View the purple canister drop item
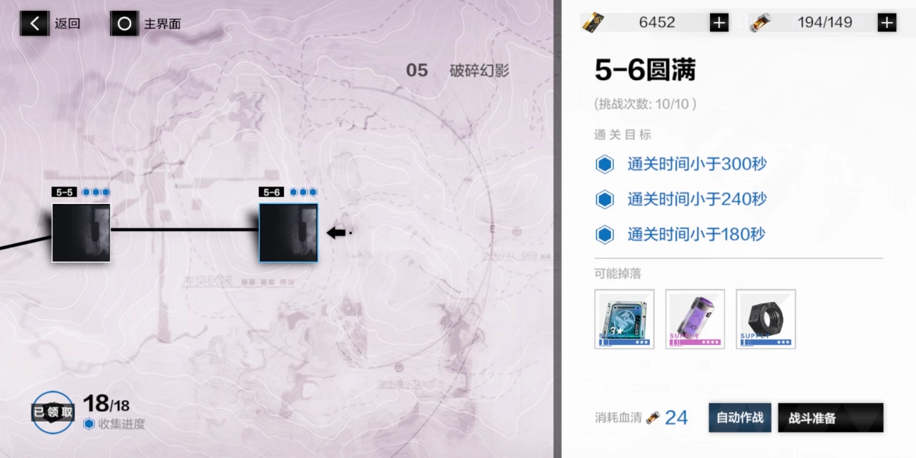 (695, 319)
